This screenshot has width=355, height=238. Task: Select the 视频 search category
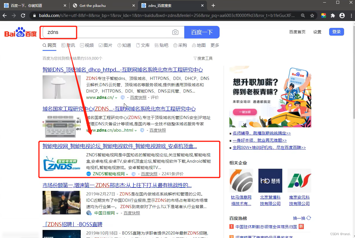[87, 45]
